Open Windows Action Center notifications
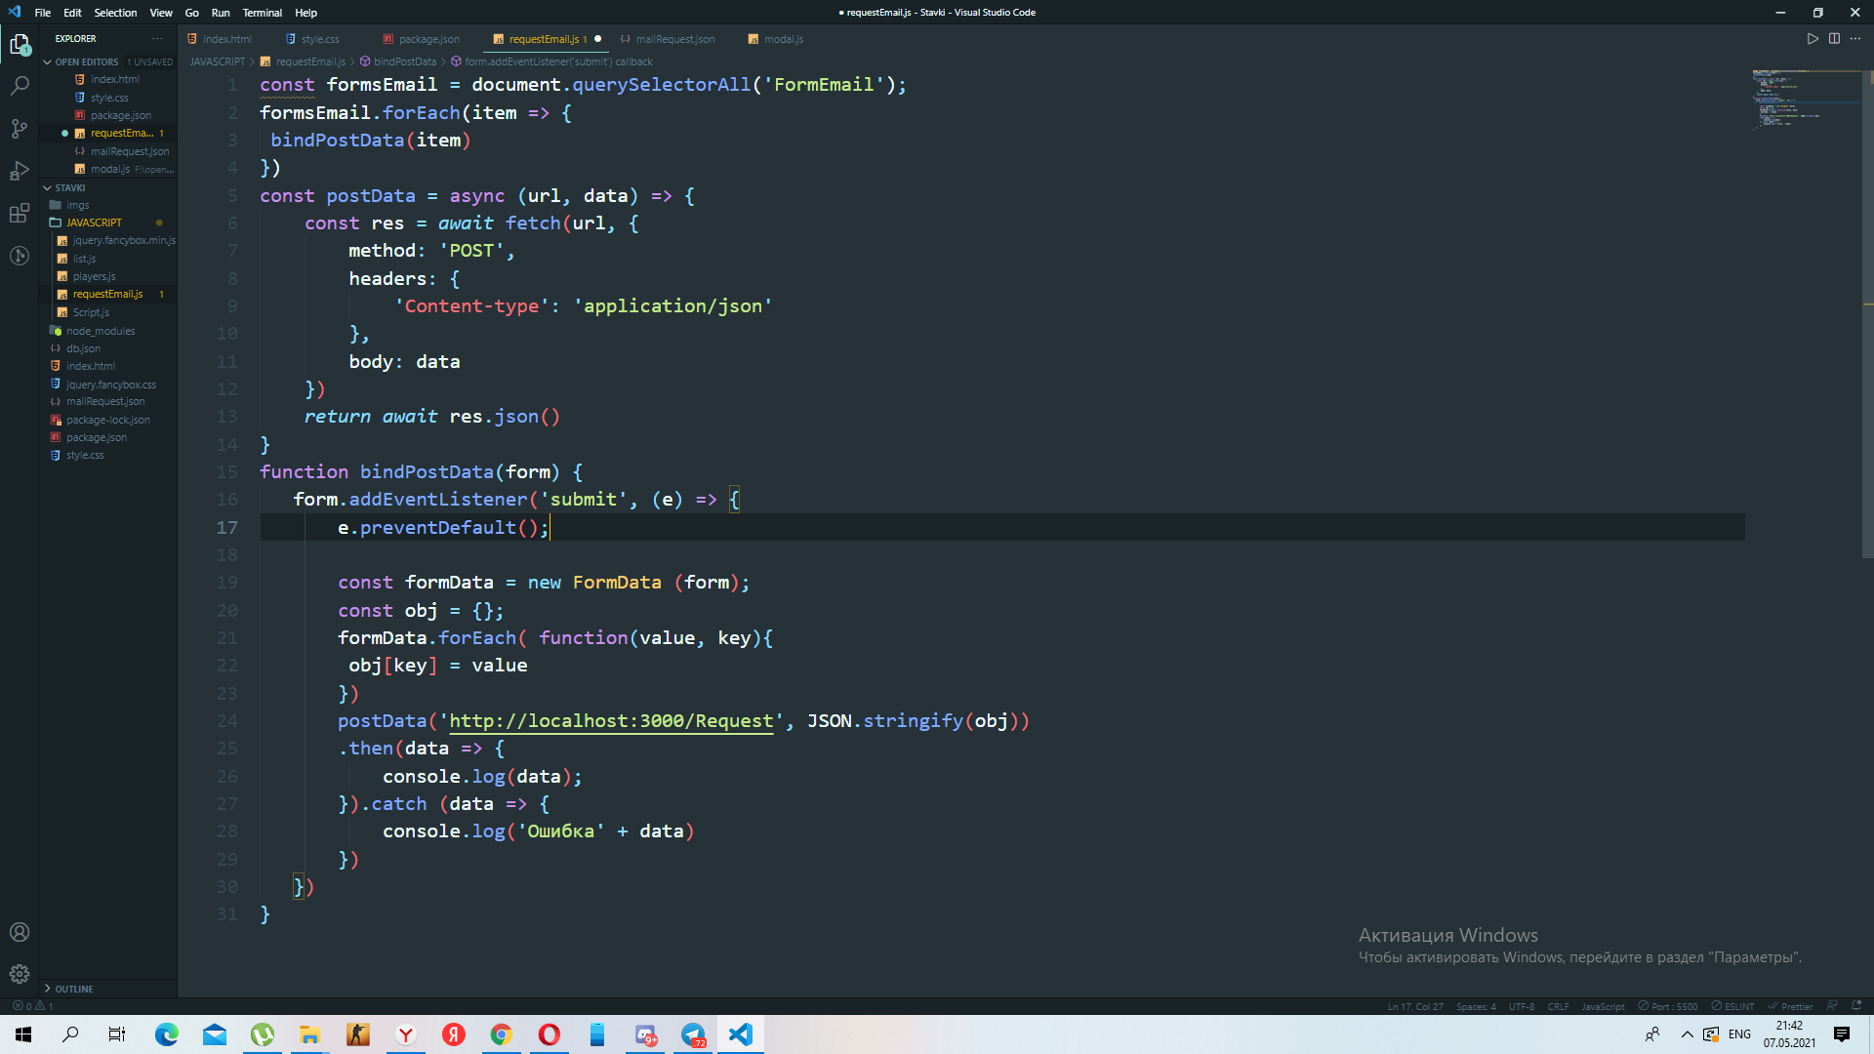This screenshot has height=1054, width=1874. [1842, 1034]
